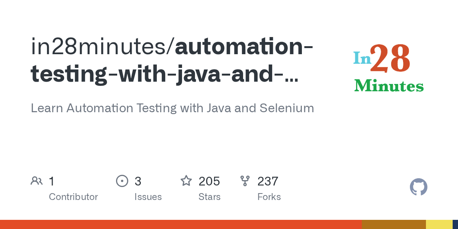
Task: Click the issues circle-dot icon
Action: [122, 181]
